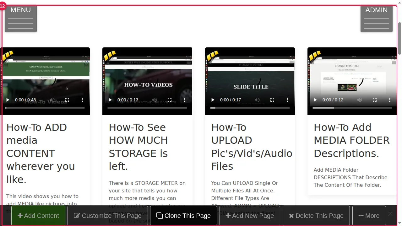Expand the More options button
The image size is (402, 226).
[369, 216]
